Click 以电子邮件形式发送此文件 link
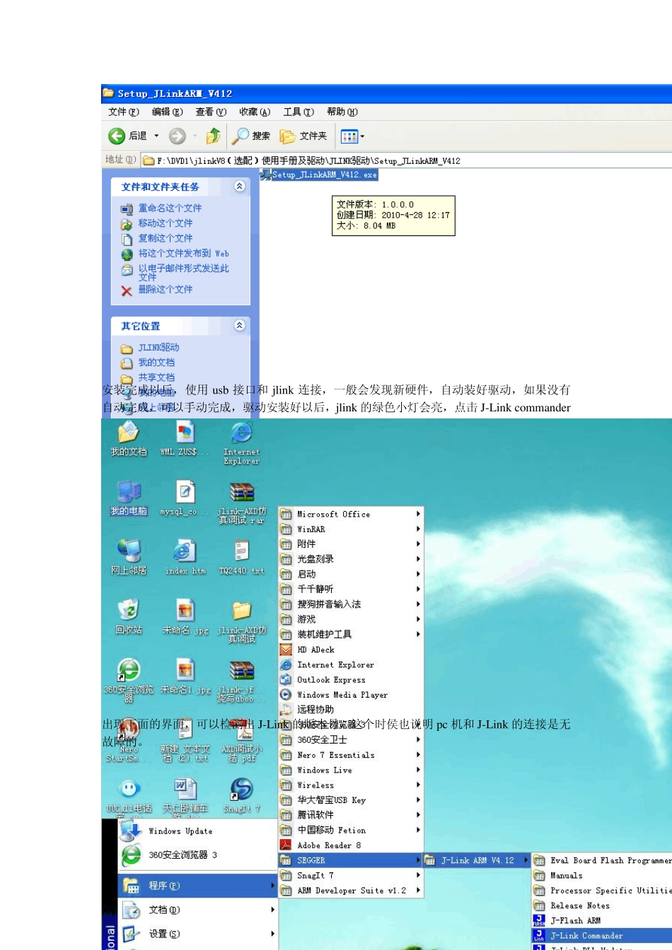 point(184,272)
